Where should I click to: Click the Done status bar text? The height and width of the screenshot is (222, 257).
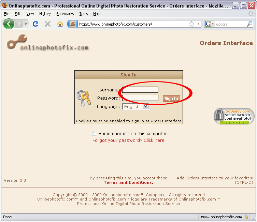pos(8,217)
